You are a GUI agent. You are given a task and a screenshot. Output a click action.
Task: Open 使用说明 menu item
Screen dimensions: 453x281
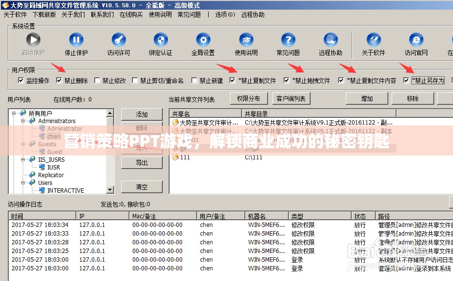(160, 14)
